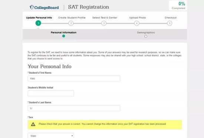Click the 0% Completed progress indicator
This screenshot has width=204, height=138.
178,6
